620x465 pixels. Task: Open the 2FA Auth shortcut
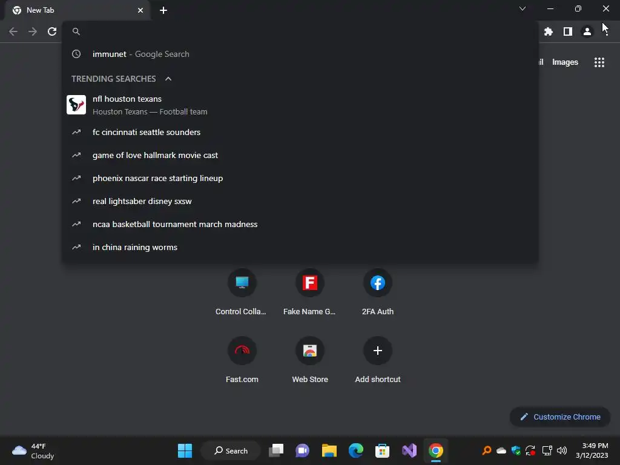click(378, 292)
